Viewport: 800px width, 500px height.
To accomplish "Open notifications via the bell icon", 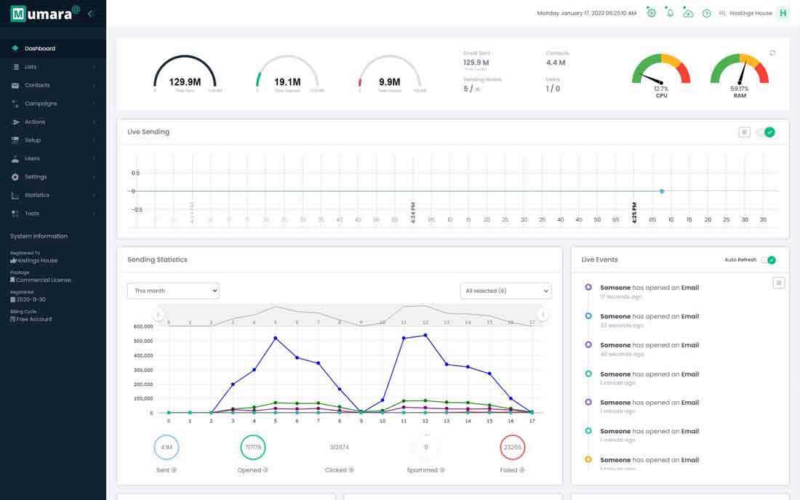I will pyautogui.click(x=670, y=13).
